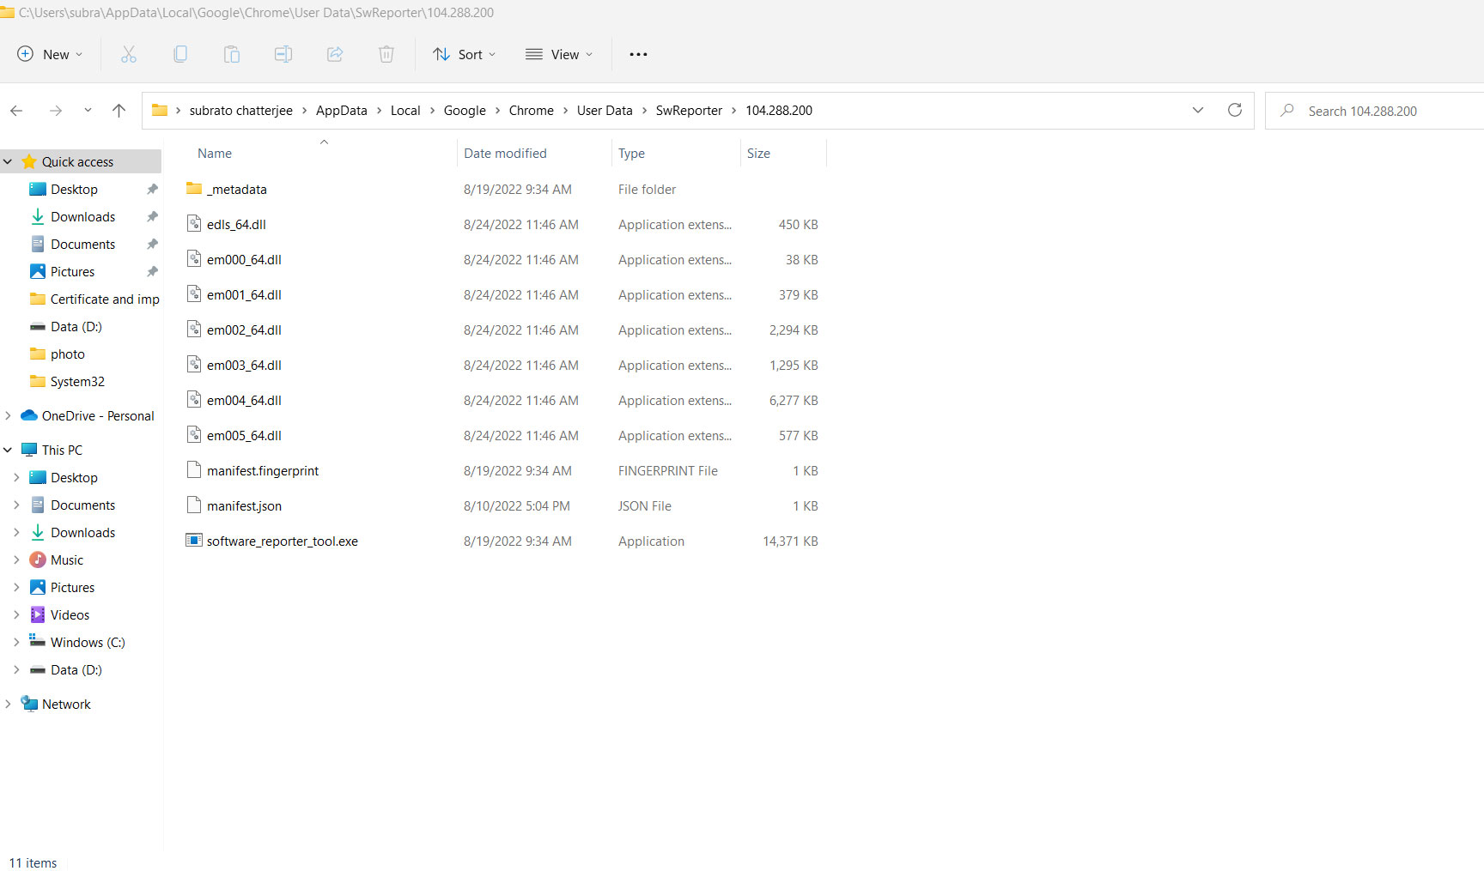
Task: Expand the Network tree node
Action: (9, 704)
